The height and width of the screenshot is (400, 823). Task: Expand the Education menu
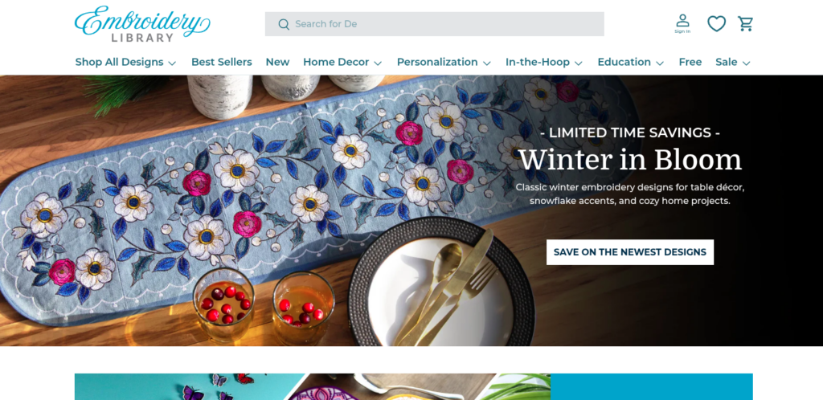[631, 62]
